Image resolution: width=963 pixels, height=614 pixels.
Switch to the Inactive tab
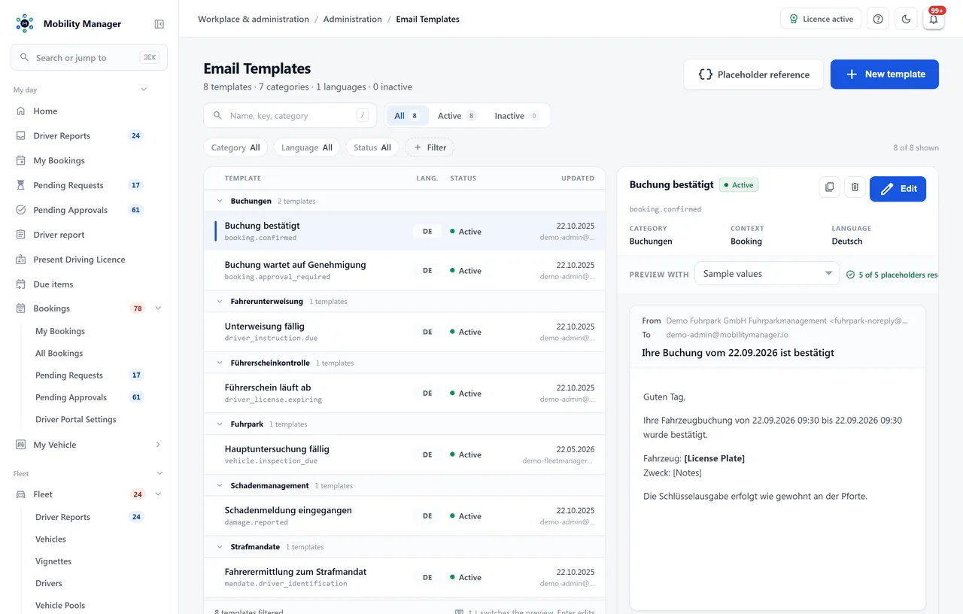coord(517,116)
